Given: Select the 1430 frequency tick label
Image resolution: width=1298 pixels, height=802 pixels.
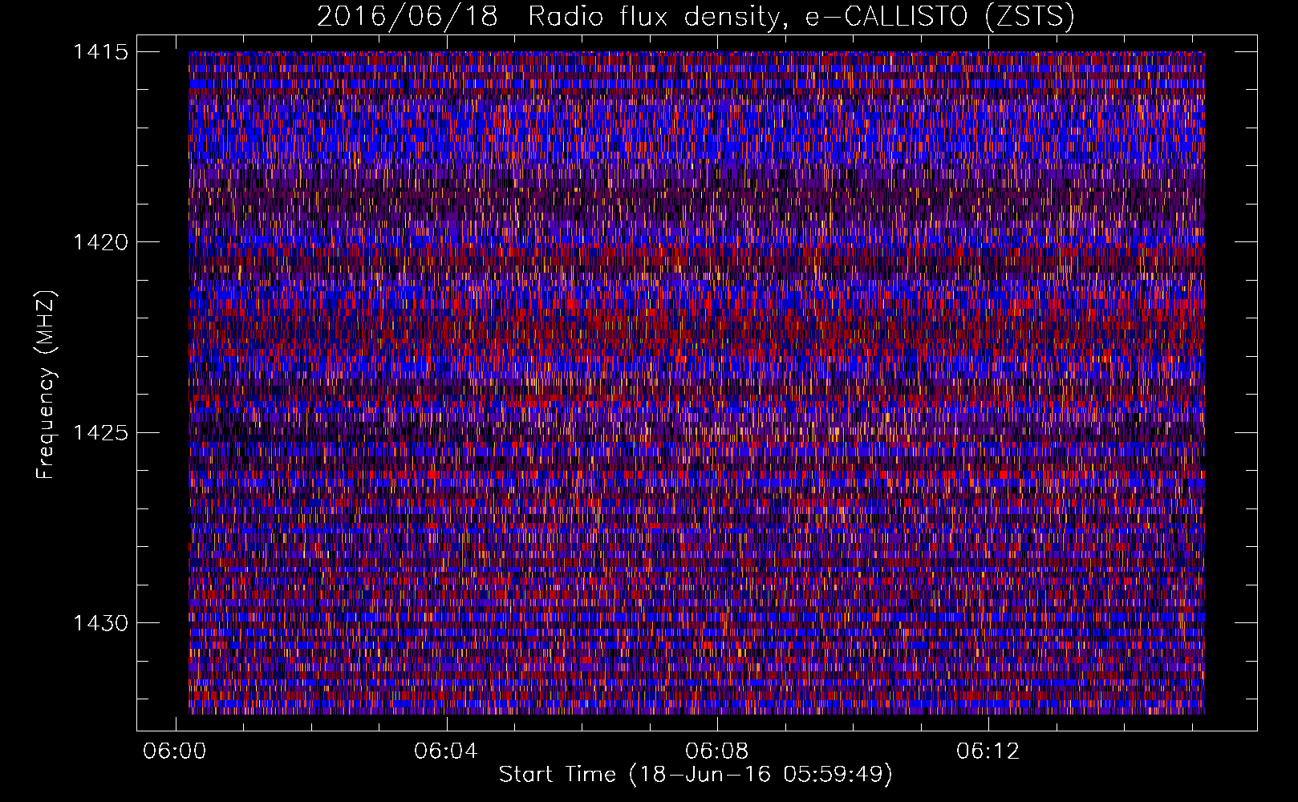Looking at the screenshot, I should coord(100,623).
